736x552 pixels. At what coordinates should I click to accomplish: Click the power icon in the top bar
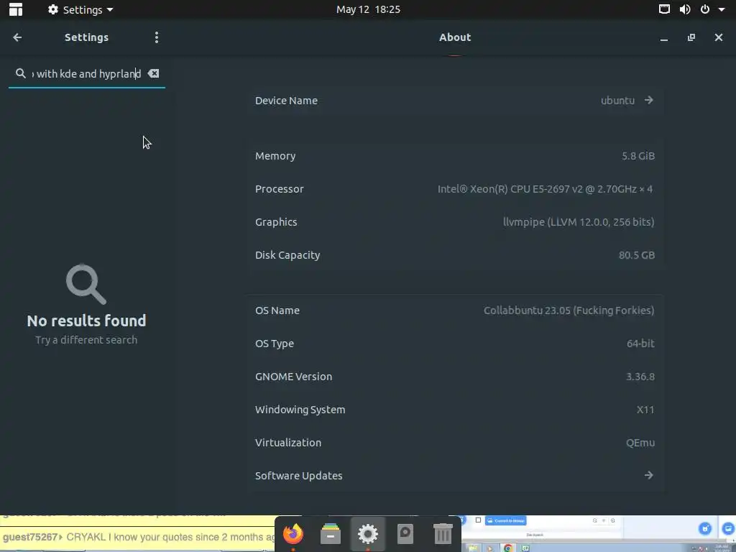click(704, 9)
